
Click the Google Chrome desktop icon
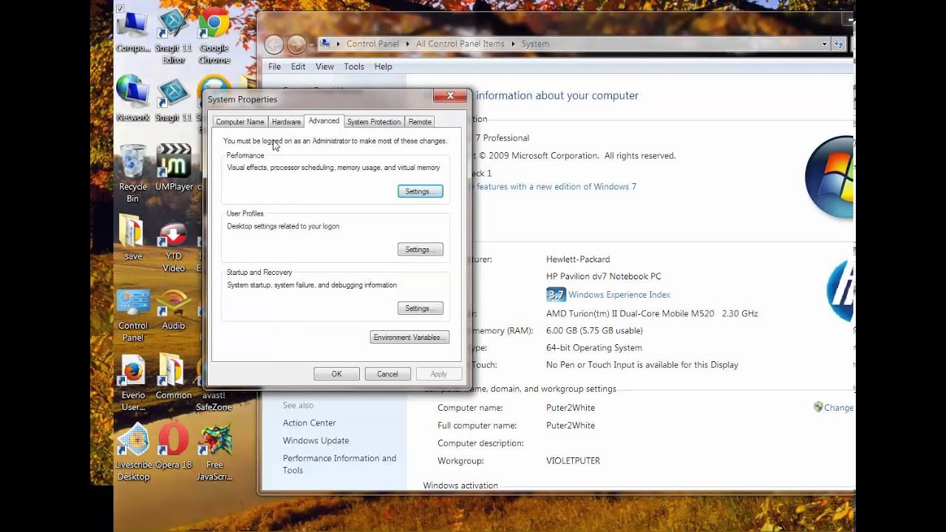[214, 37]
